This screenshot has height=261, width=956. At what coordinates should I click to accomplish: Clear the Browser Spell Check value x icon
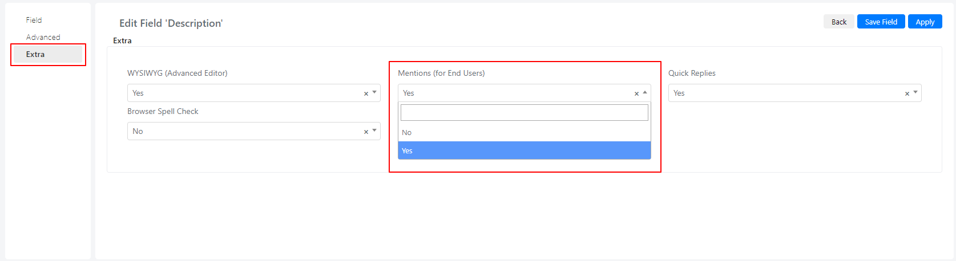[x=366, y=132]
